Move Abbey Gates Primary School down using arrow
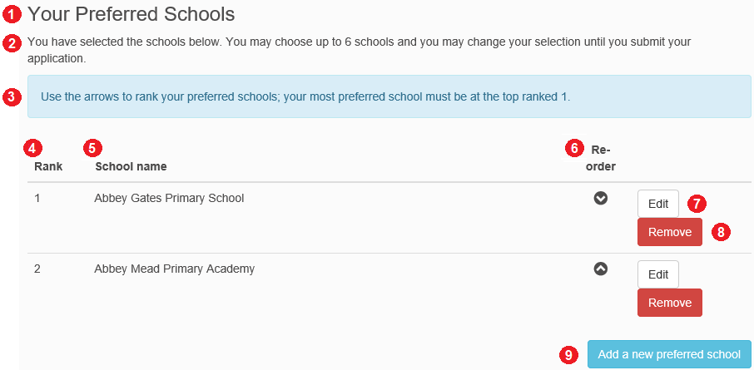This screenshot has width=754, height=370. tap(601, 198)
